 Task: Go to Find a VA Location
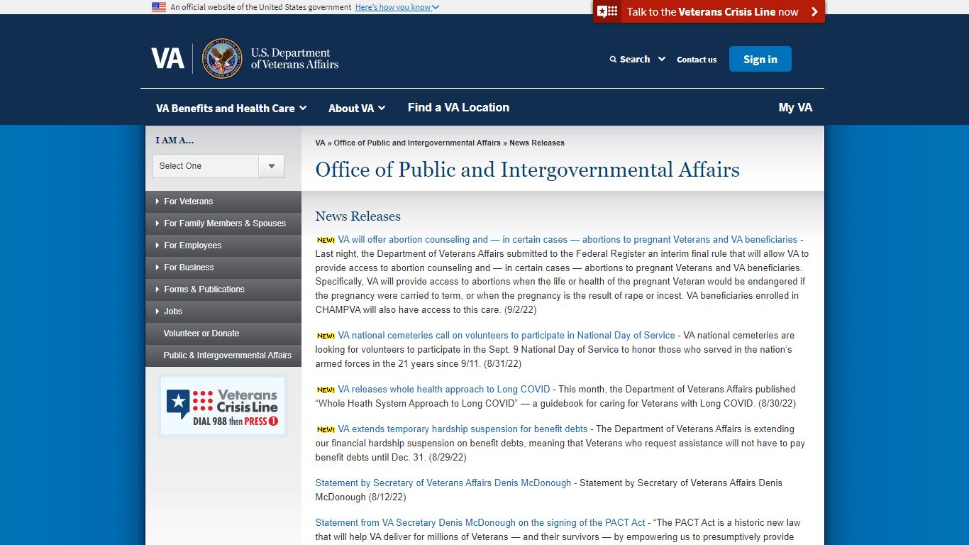tap(458, 107)
